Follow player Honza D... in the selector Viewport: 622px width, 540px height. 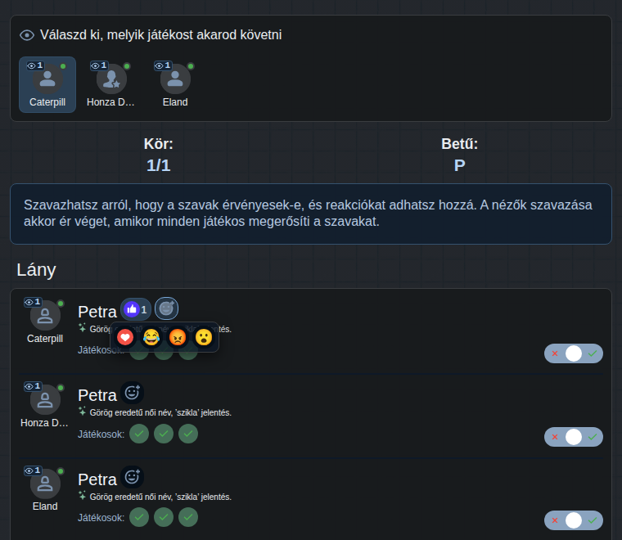coord(111,85)
